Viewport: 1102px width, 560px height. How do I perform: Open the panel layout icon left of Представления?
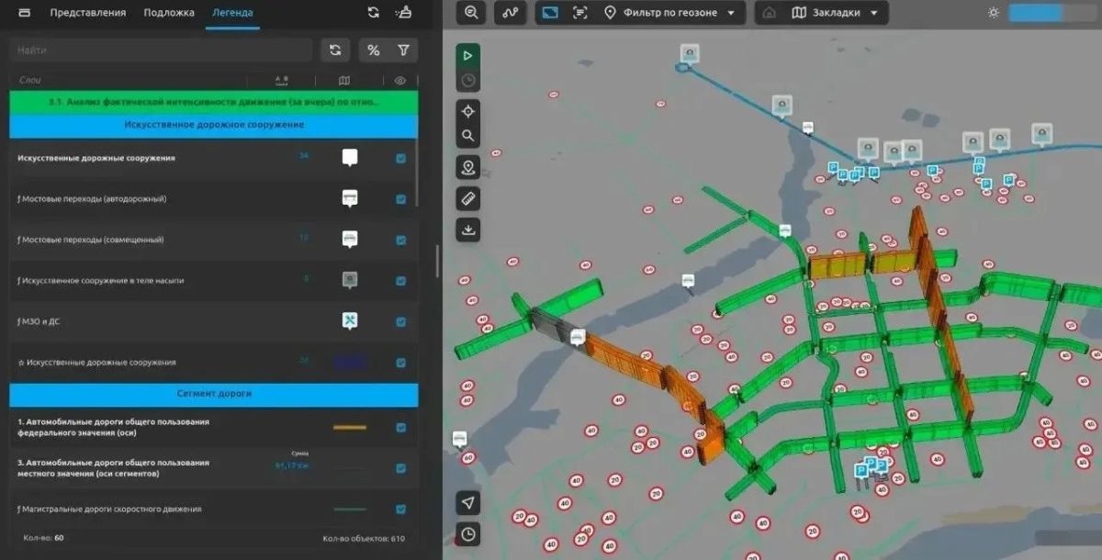pos(25,13)
